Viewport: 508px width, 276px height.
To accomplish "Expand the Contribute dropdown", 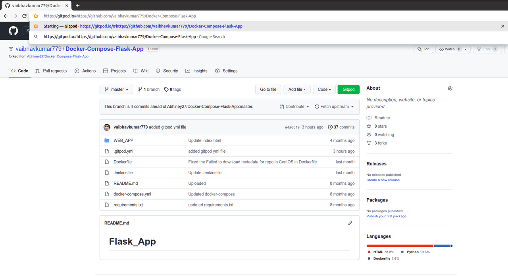I will coord(294,107).
